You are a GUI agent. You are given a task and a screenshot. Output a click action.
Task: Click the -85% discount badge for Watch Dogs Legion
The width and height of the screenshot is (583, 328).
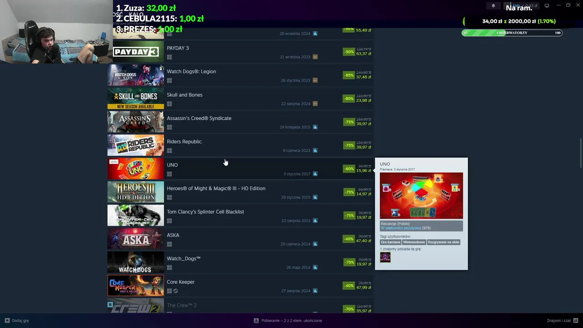349,75
